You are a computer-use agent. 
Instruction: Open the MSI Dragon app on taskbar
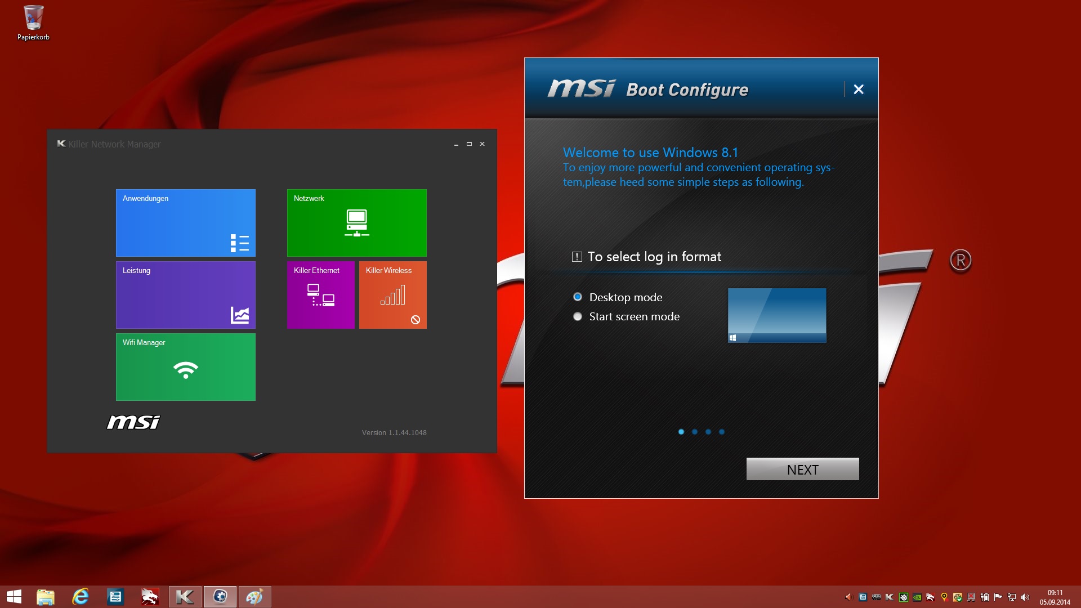pyautogui.click(x=150, y=597)
